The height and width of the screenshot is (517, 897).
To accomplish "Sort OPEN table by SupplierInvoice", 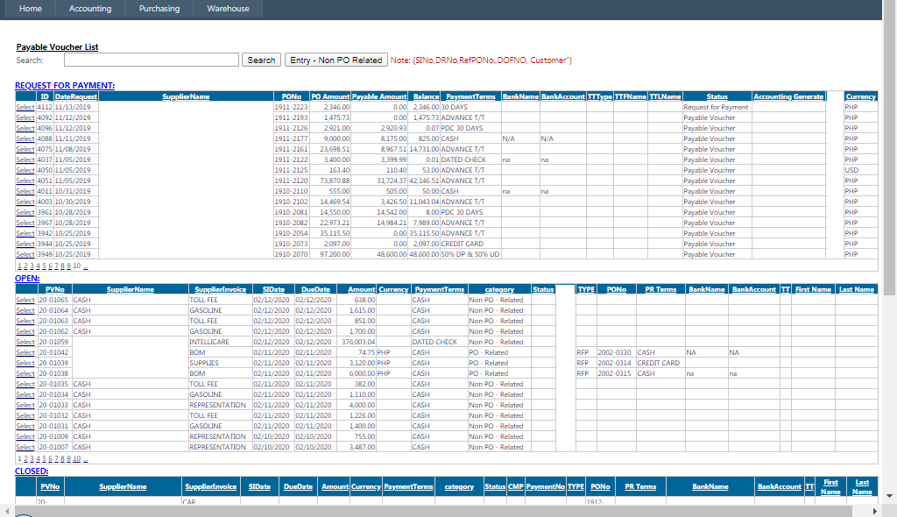I will point(220,290).
